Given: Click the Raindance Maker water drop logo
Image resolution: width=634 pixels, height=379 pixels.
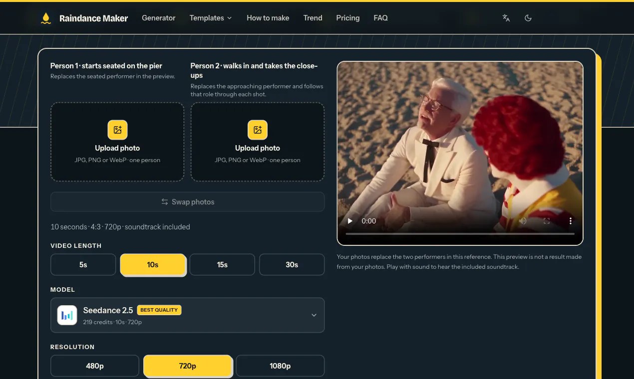Looking at the screenshot, I should click(46, 18).
